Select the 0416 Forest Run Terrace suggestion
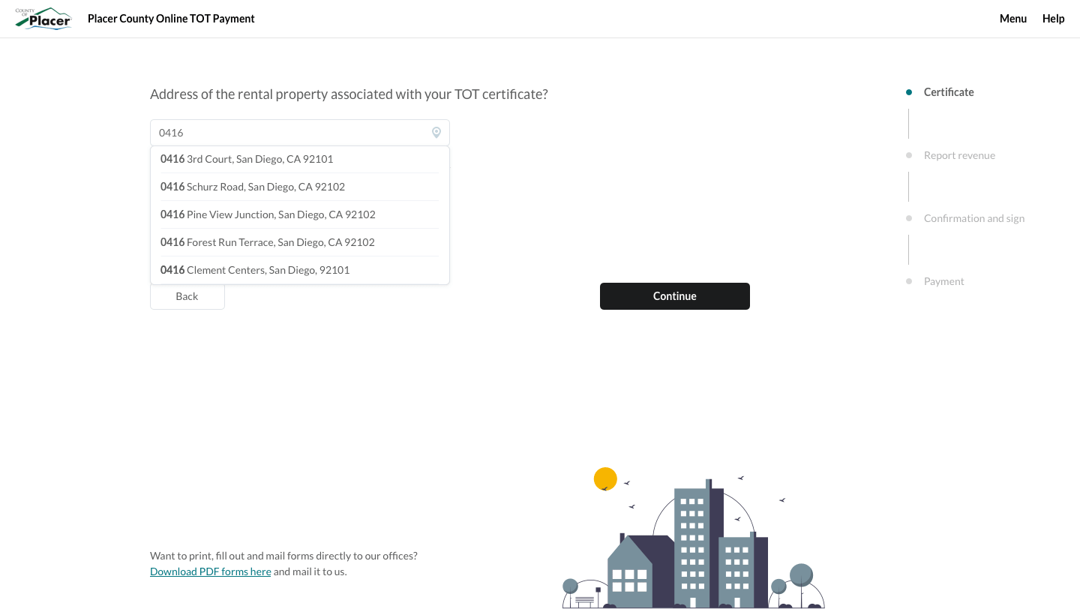This screenshot has width=1080, height=609. 268,241
